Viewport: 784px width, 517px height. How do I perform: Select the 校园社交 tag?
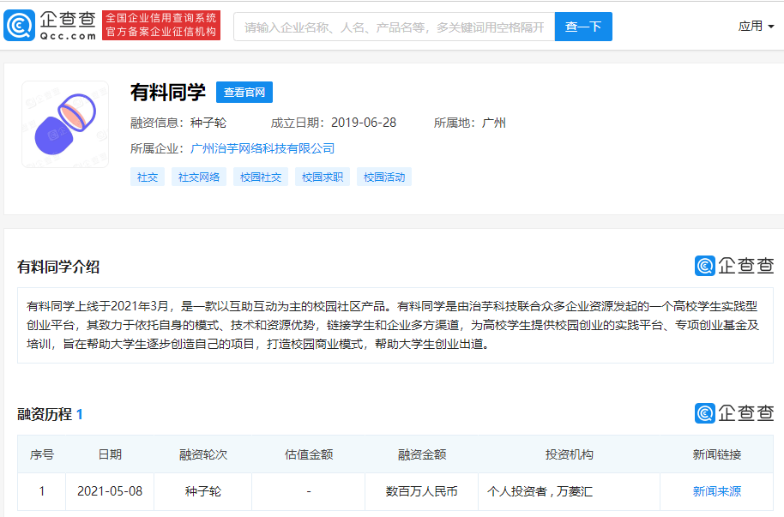pyautogui.click(x=261, y=177)
